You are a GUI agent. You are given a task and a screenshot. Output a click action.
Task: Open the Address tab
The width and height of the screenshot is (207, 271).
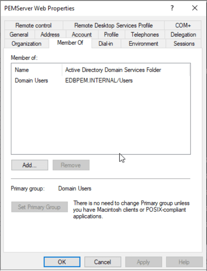[x=50, y=35]
